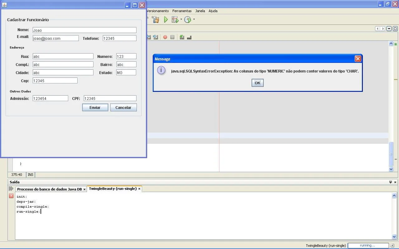Show the opened documents list dropdown

point(389,29)
